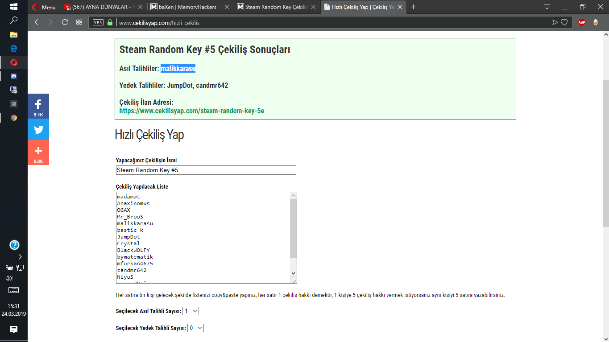The width and height of the screenshot is (609, 342).
Task: Click the mfurkan4675 entry in the list
Action: click(135, 264)
